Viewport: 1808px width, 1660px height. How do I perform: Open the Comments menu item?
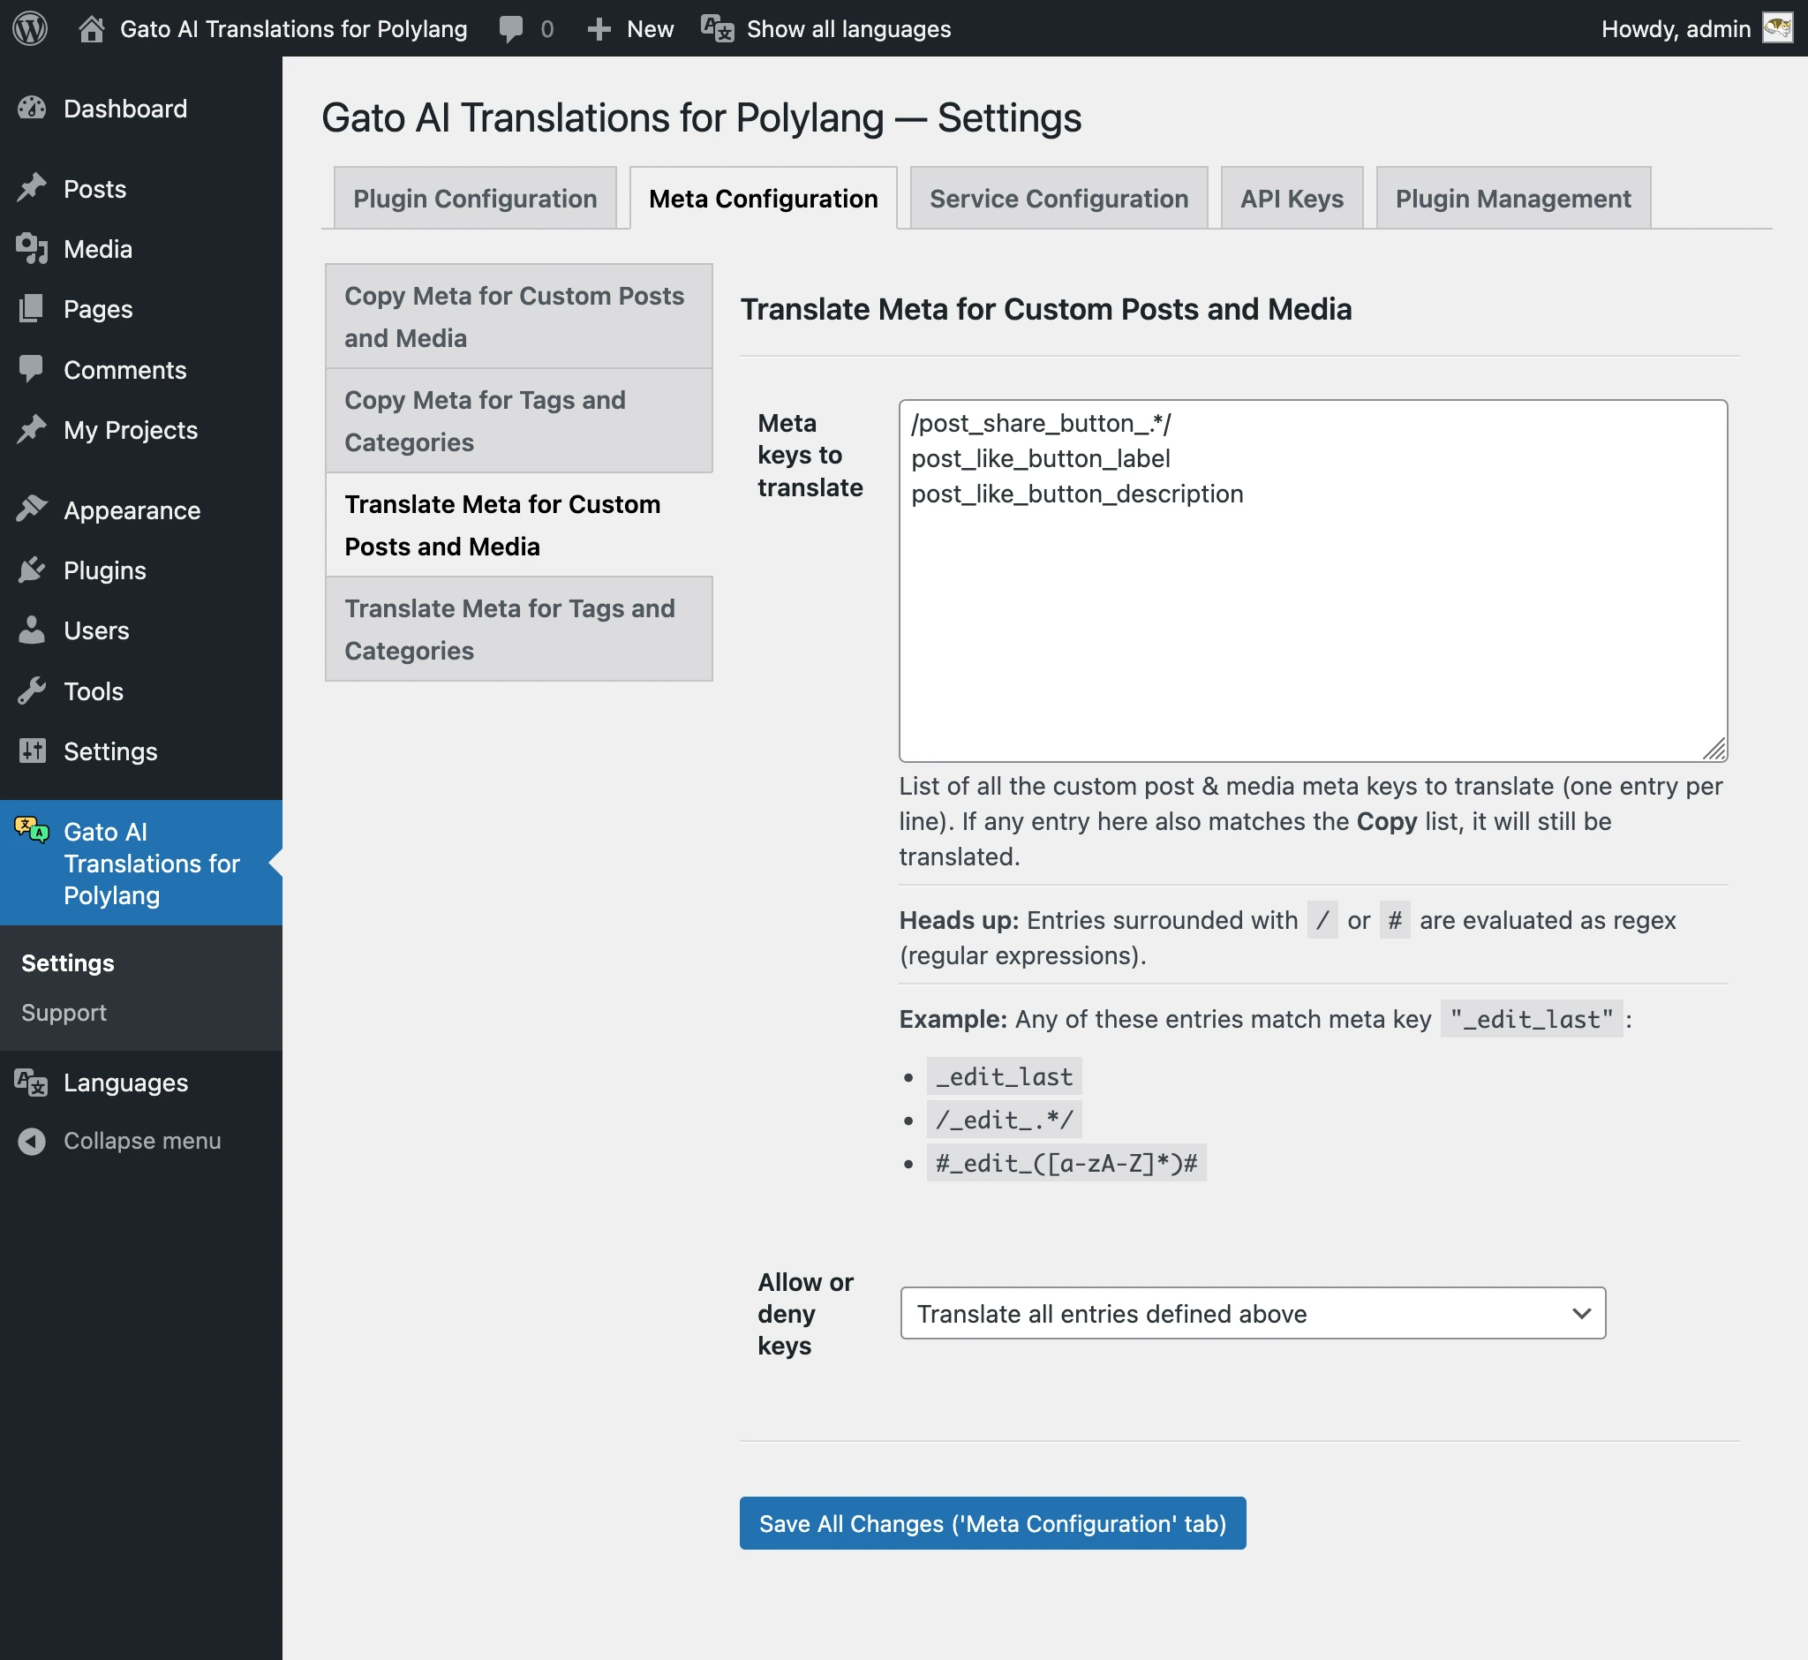(x=141, y=369)
